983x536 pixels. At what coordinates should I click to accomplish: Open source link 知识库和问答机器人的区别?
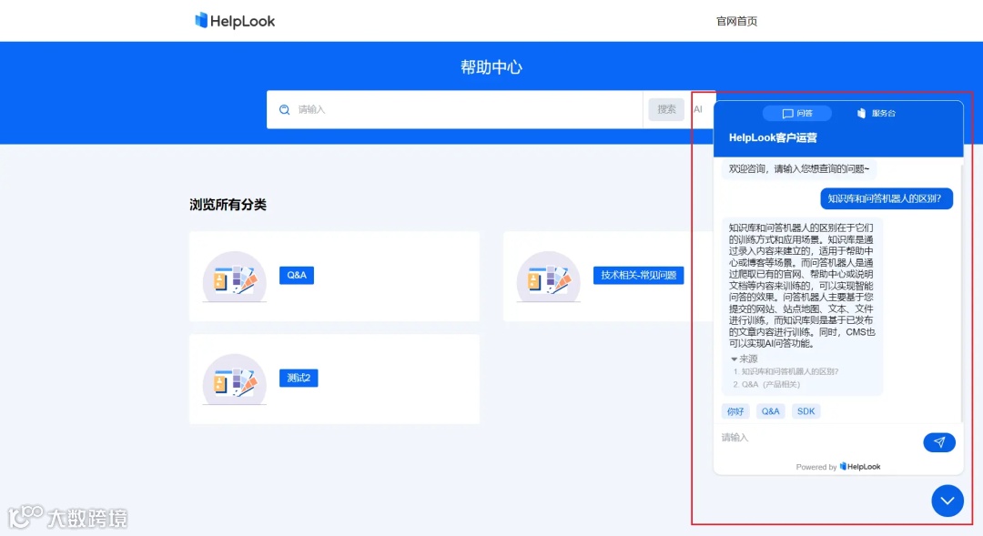point(788,371)
